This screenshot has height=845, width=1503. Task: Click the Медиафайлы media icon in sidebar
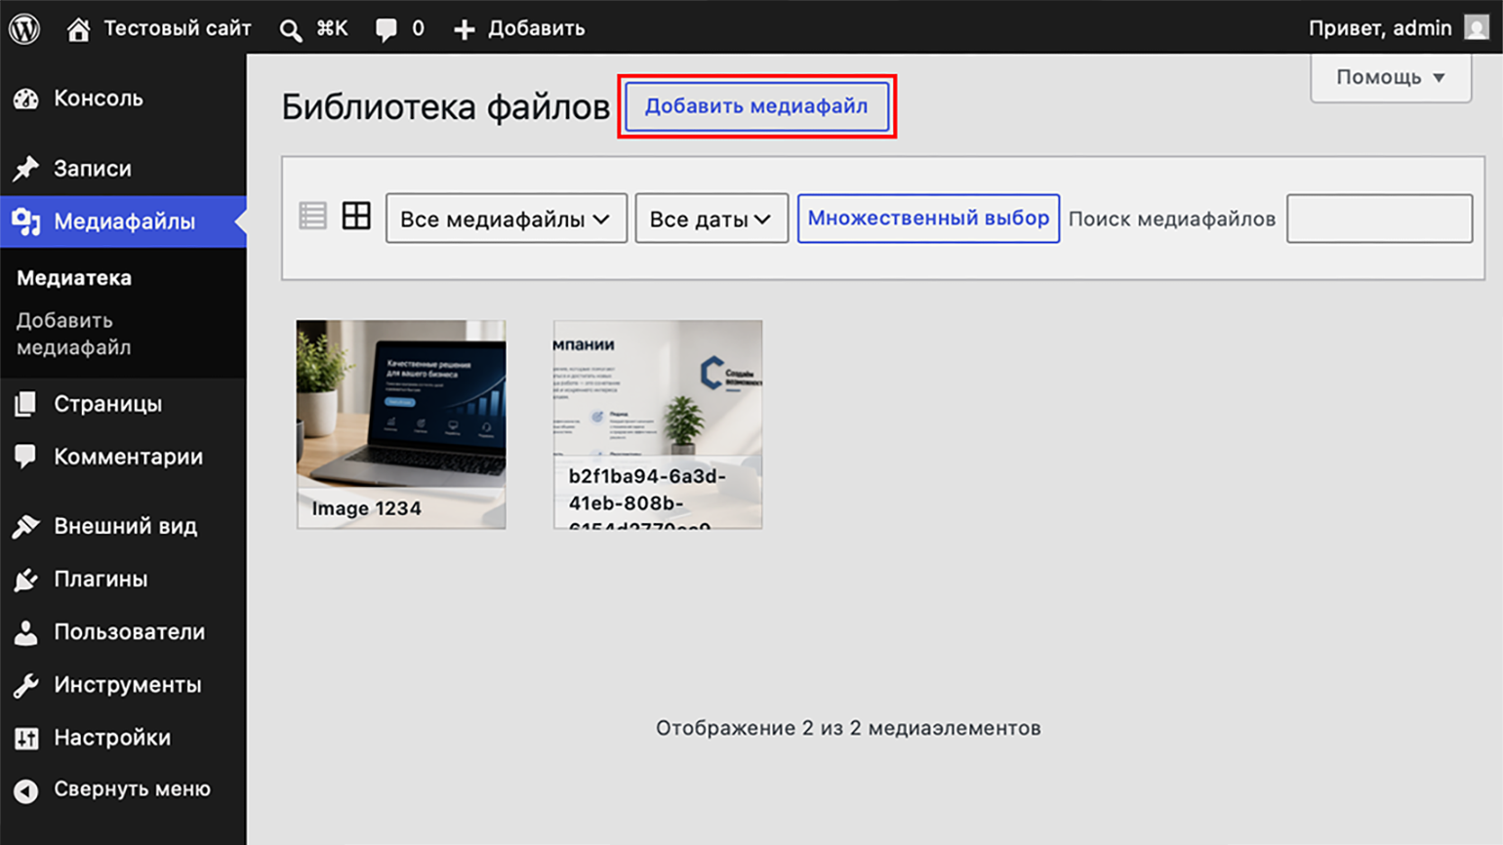[x=26, y=221]
